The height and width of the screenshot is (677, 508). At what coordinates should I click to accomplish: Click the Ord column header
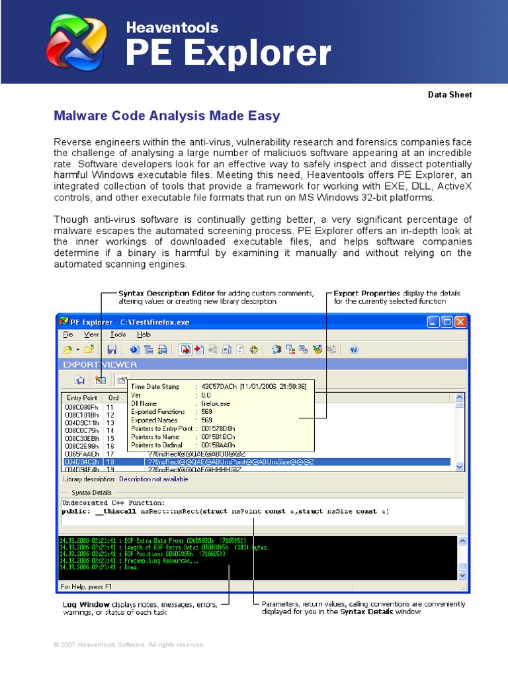pyautogui.click(x=114, y=397)
